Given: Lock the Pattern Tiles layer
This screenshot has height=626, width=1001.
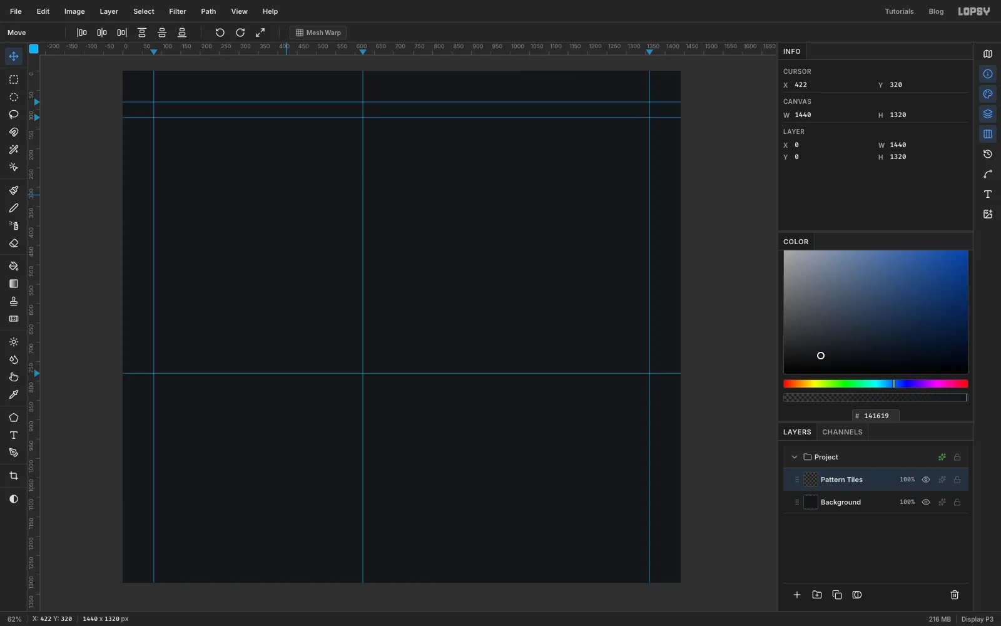Looking at the screenshot, I should pos(957,480).
